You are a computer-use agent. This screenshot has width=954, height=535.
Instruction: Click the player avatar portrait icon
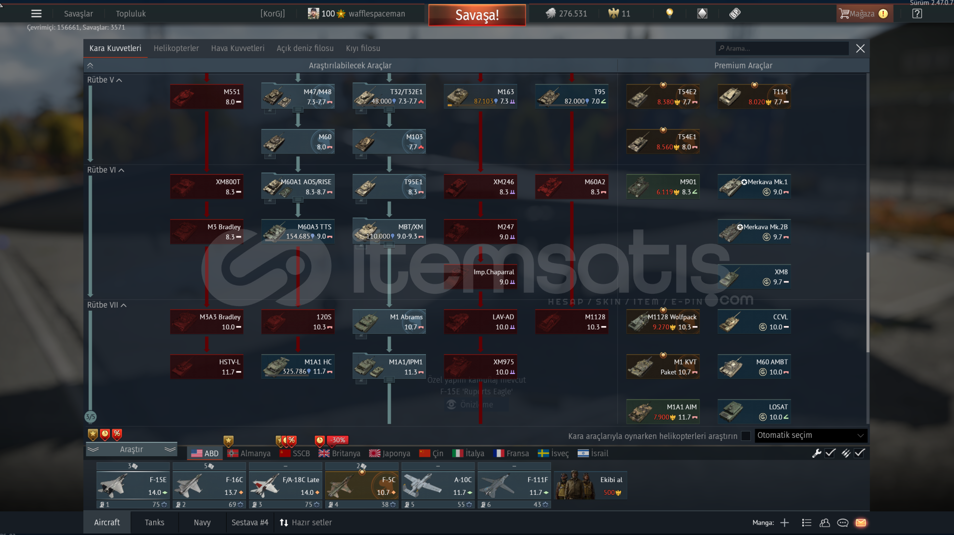[313, 13]
